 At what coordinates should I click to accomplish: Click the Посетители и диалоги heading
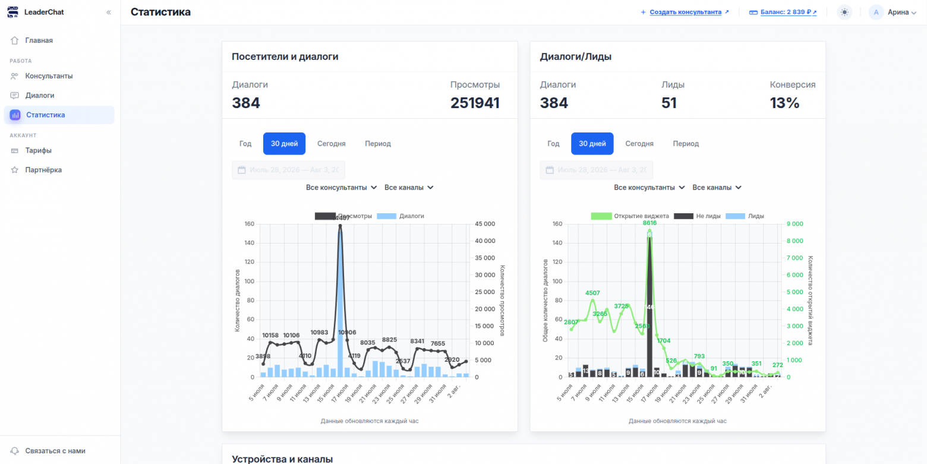tap(285, 57)
